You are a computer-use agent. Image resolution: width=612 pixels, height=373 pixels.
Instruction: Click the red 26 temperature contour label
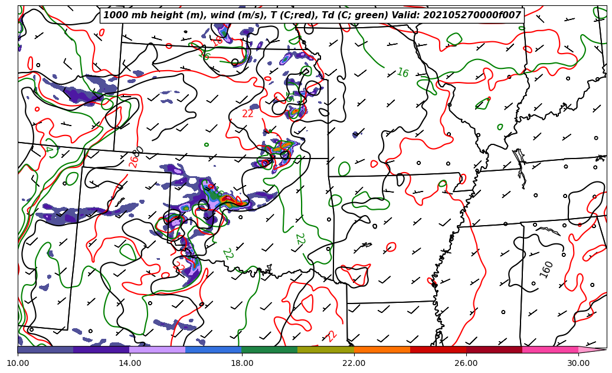(x=133, y=161)
